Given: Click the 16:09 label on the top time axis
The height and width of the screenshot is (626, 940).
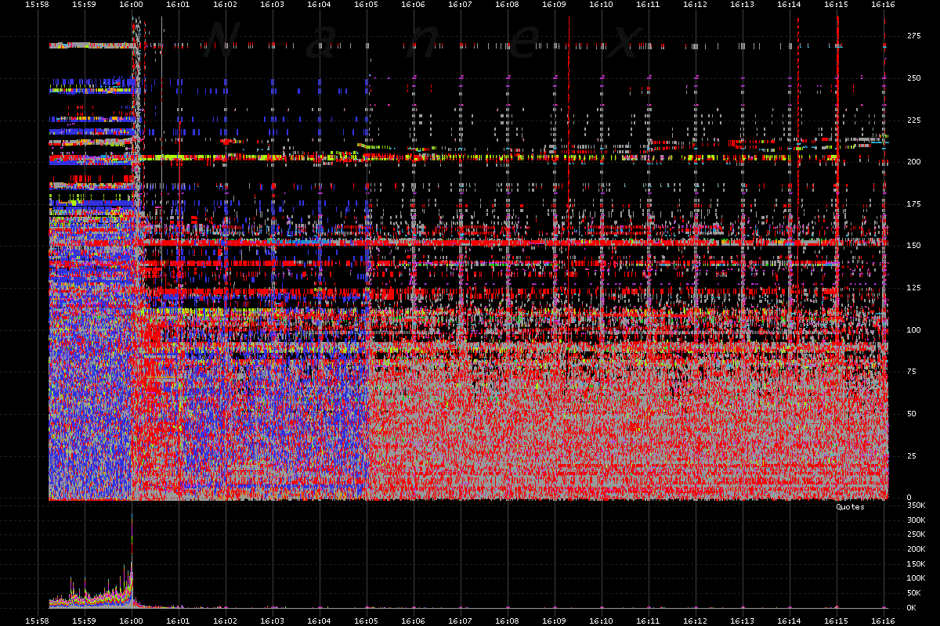Looking at the screenshot, I should click(554, 5).
